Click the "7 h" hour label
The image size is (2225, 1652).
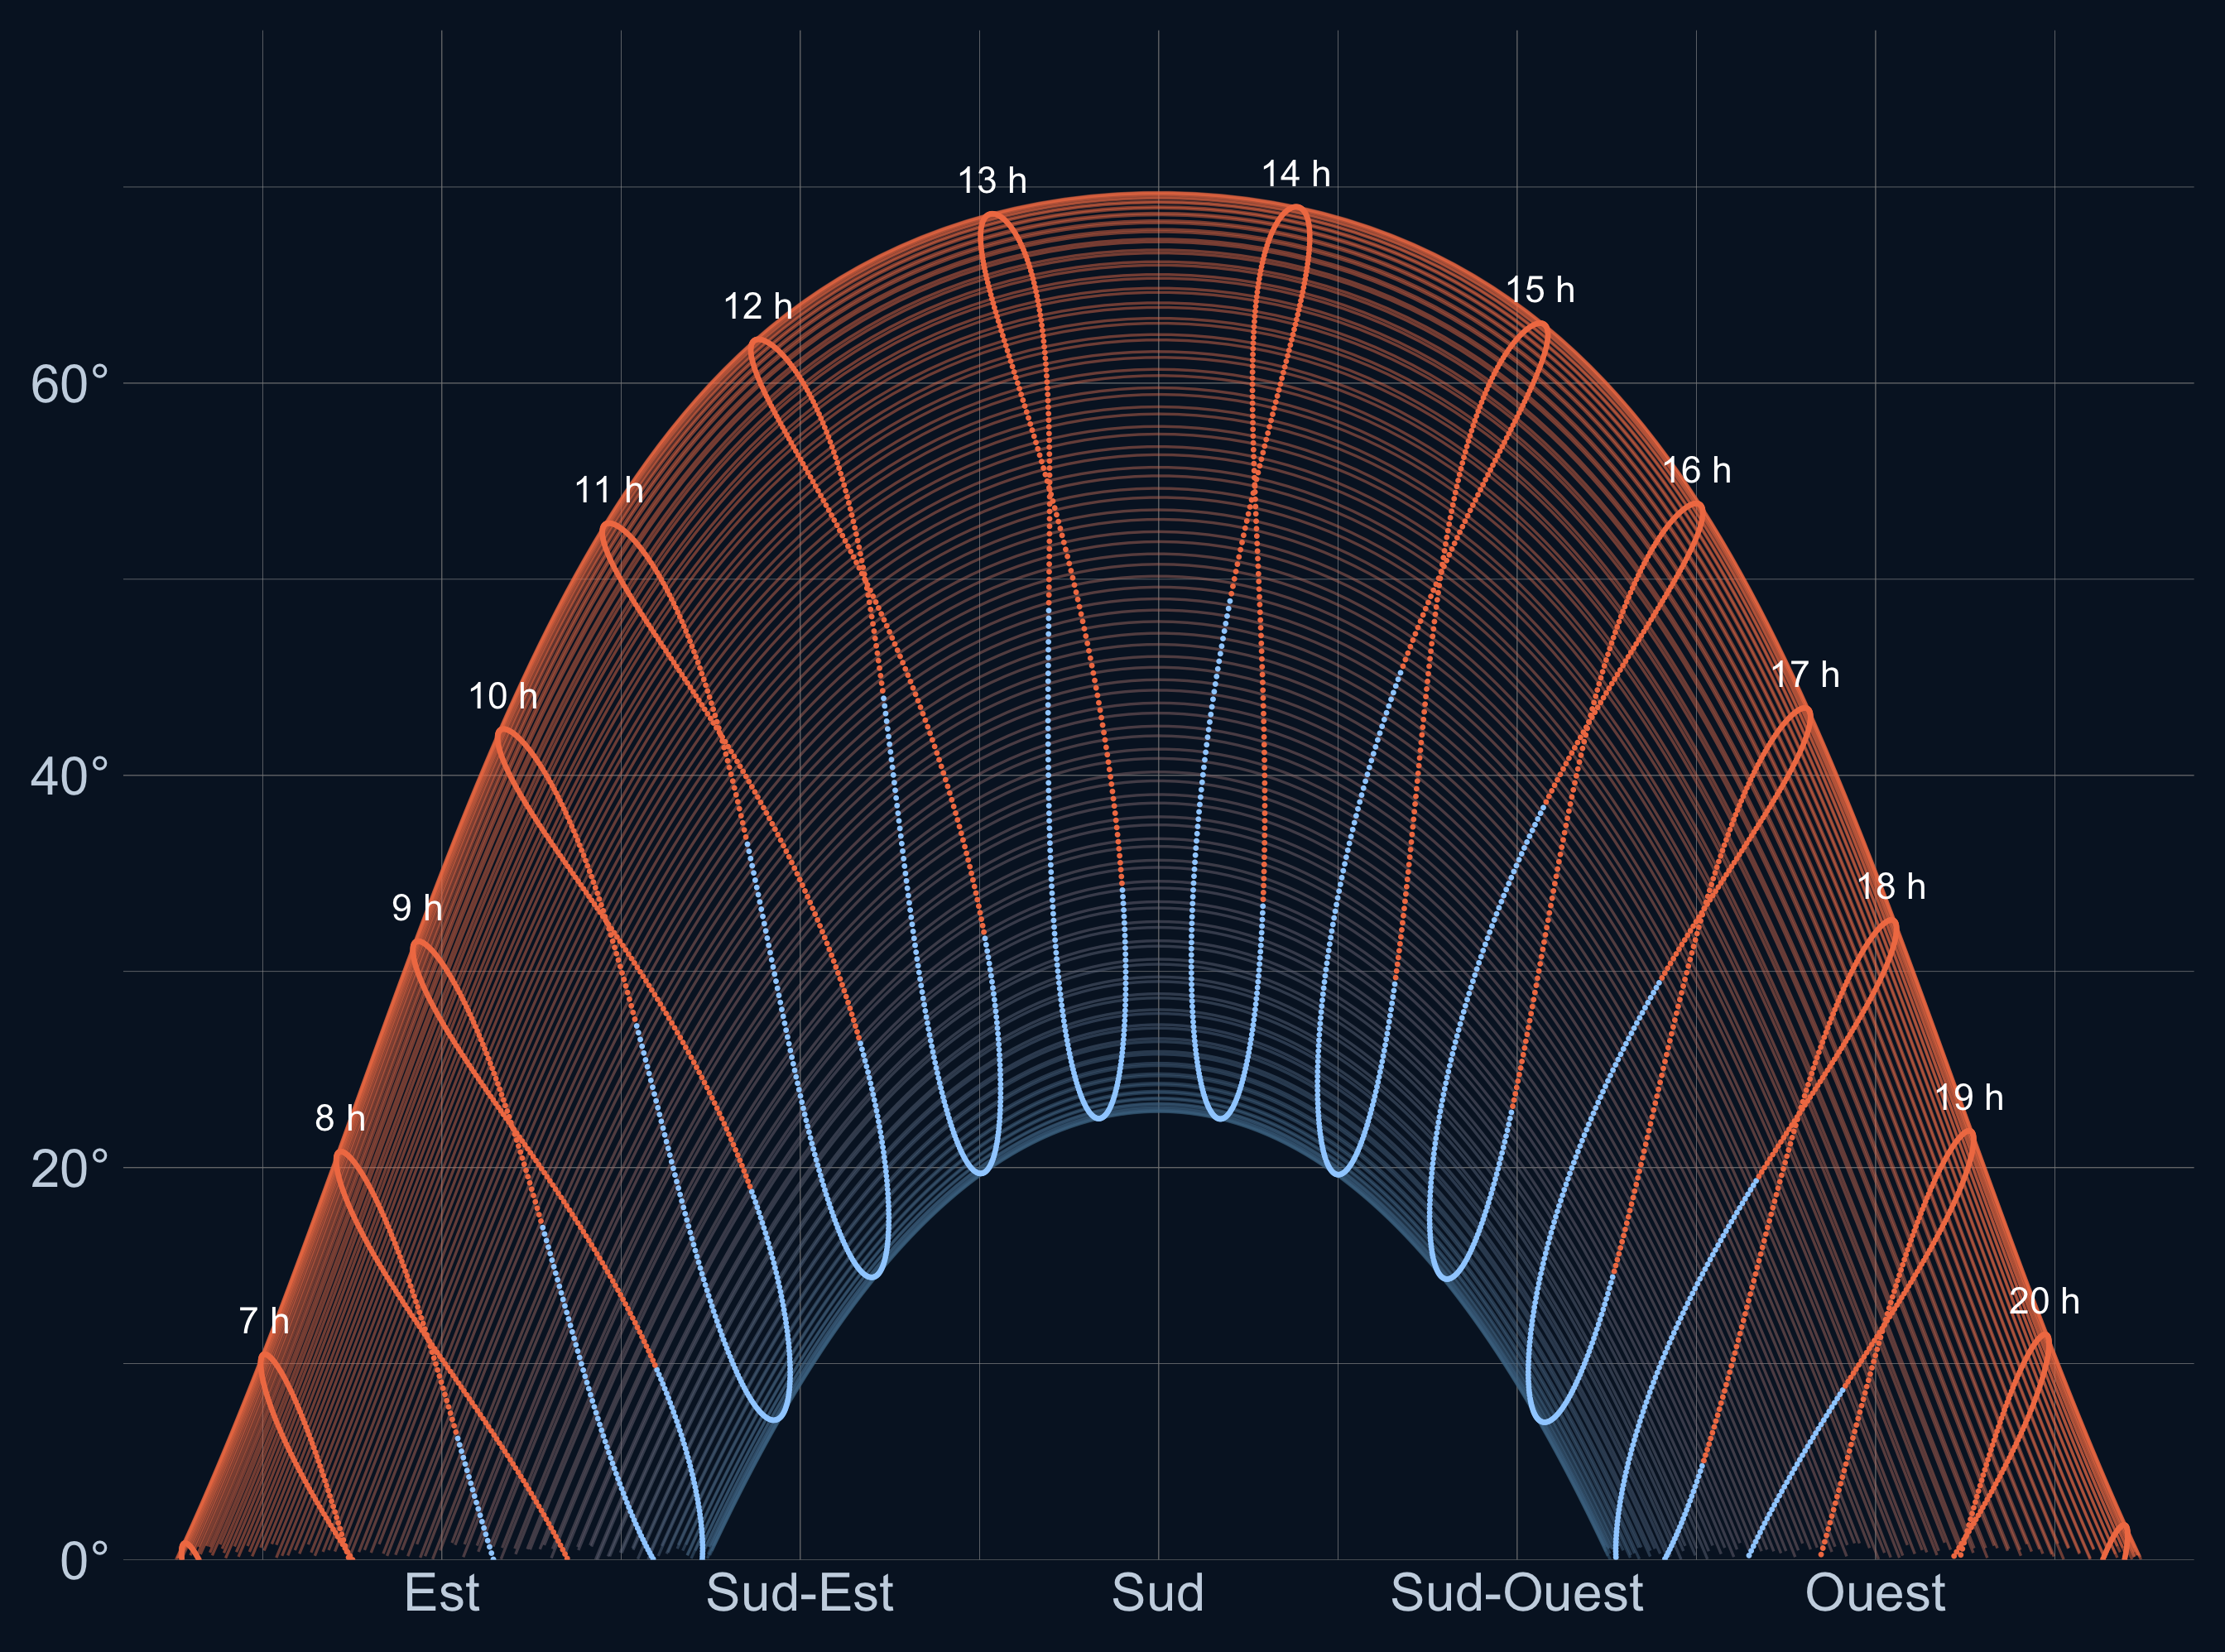coord(264,1321)
